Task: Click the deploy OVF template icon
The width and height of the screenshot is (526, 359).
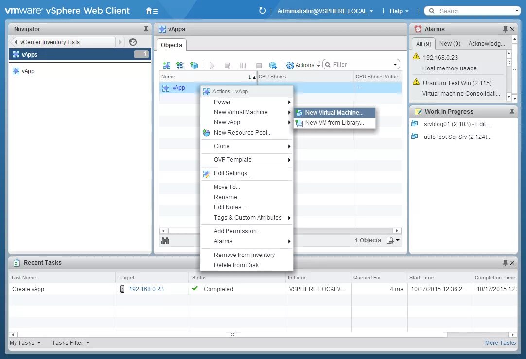Action: (194, 65)
